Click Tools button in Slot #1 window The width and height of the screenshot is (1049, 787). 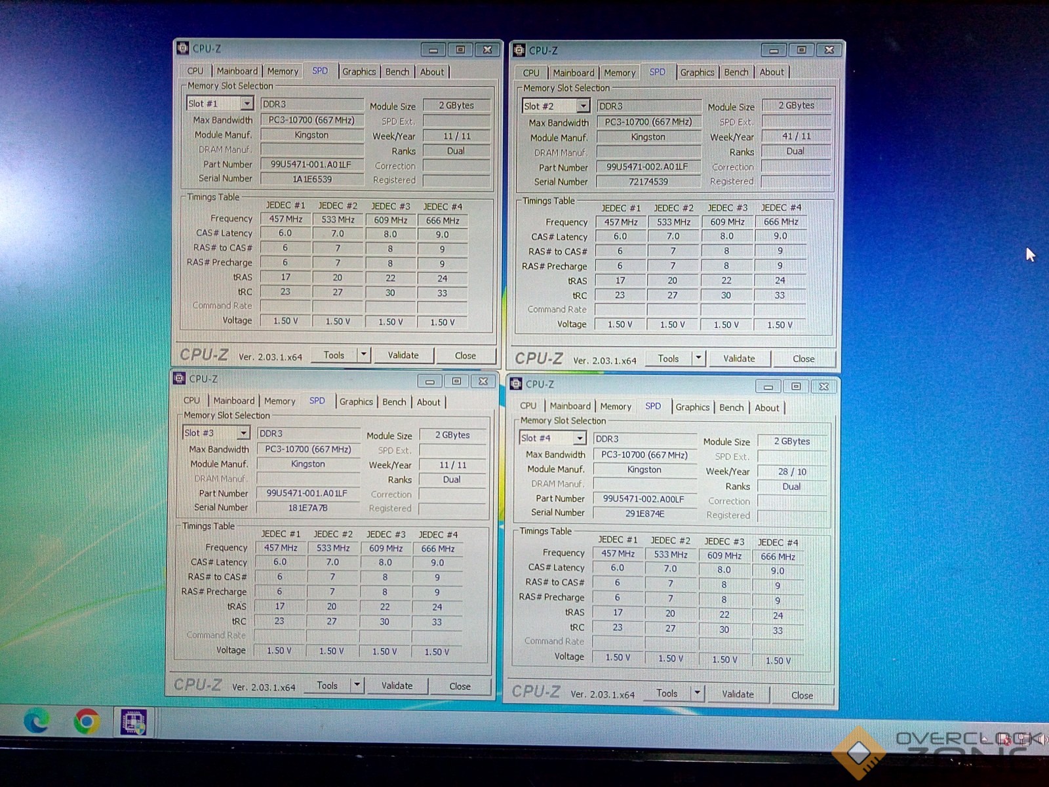click(334, 355)
